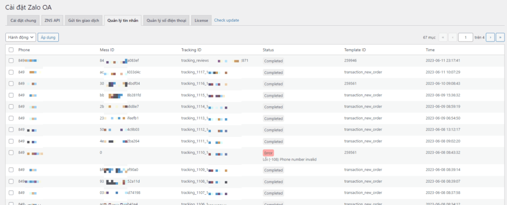
Task: Jump to last page arrow
Action: (x=500, y=37)
